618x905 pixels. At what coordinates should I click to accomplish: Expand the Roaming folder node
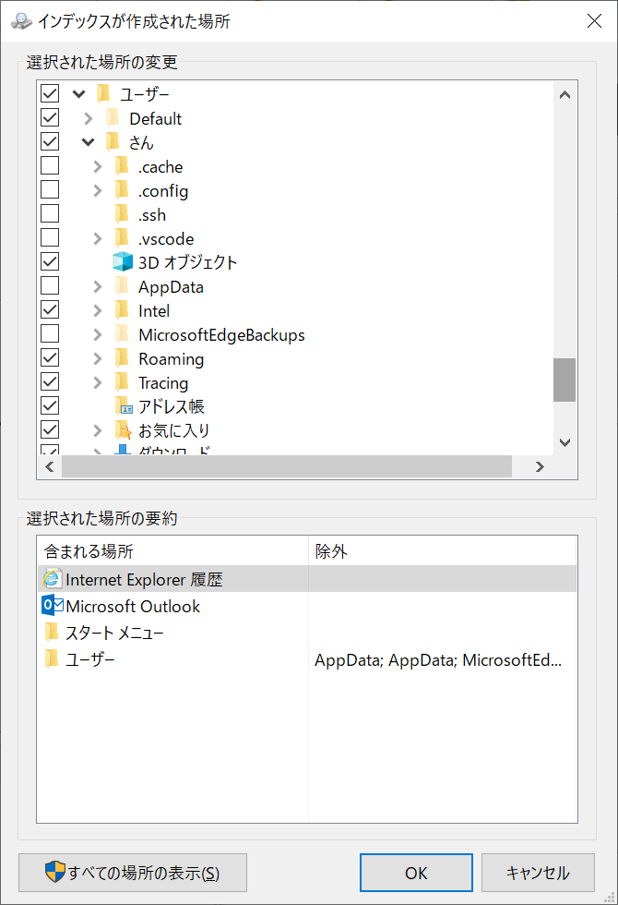[x=98, y=359]
